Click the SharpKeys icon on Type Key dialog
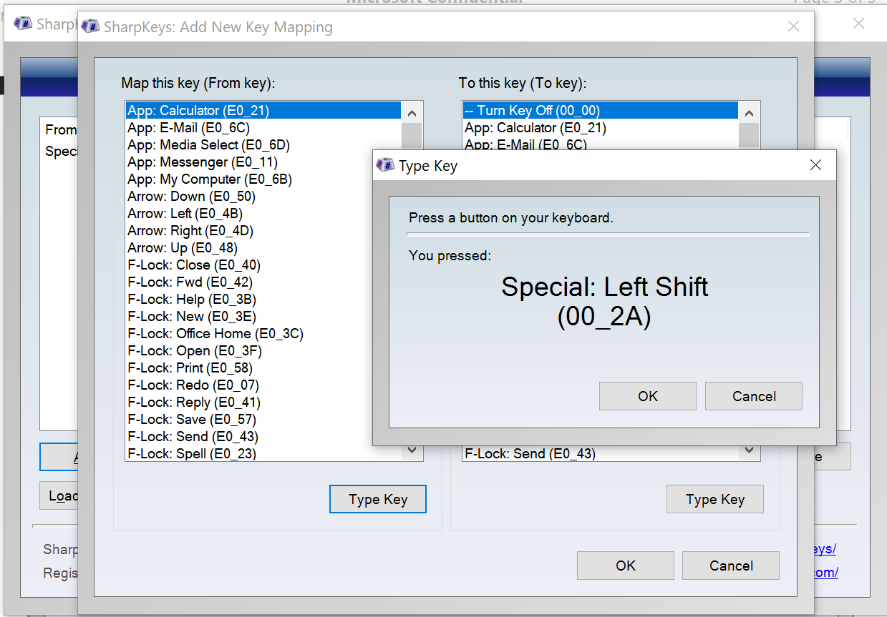The image size is (887, 617). [384, 164]
